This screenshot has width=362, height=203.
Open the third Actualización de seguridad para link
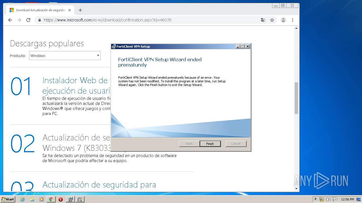(99, 185)
